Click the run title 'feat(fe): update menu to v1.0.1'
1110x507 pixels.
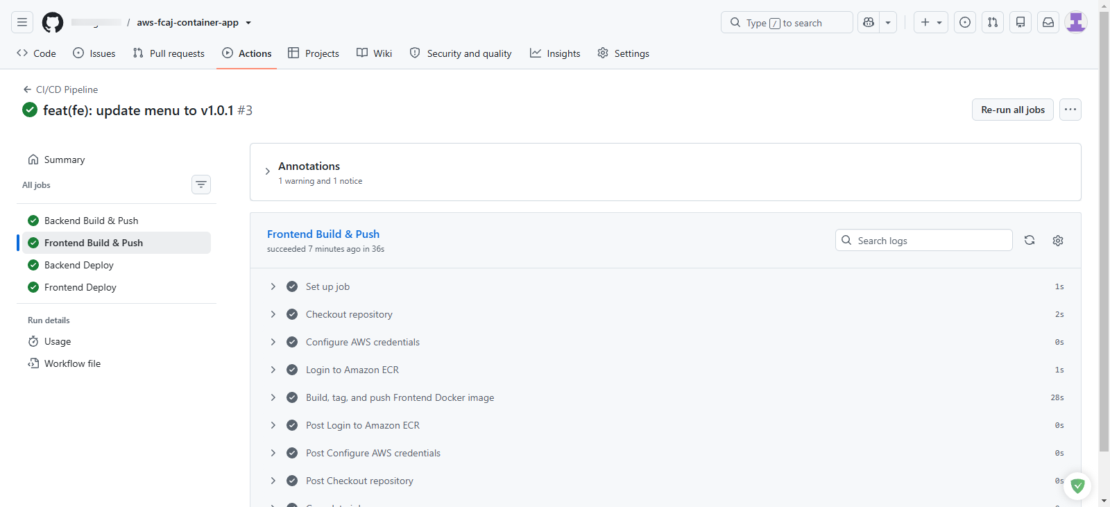tap(138, 110)
